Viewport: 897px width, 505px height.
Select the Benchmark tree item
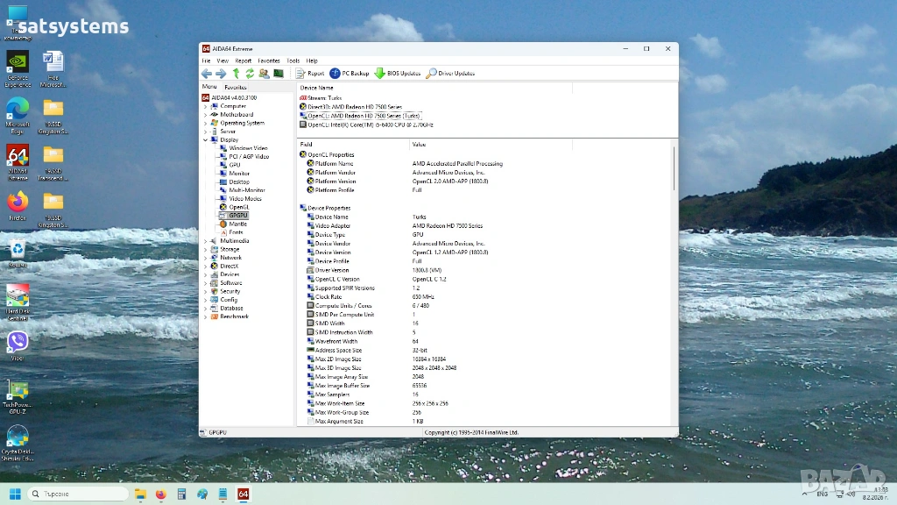[x=234, y=317]
